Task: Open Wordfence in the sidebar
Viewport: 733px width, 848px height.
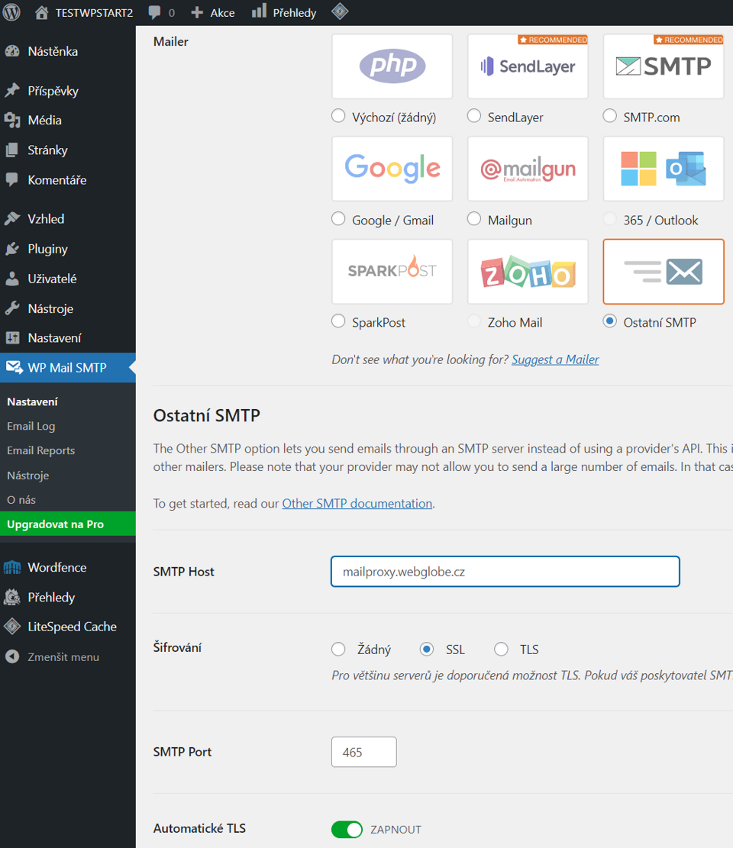Action: (x=68, y=567)
